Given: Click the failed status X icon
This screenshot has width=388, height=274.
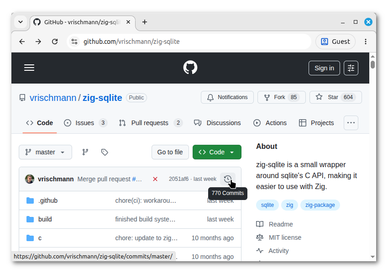Looking at the screenshot, I should 155,179.
